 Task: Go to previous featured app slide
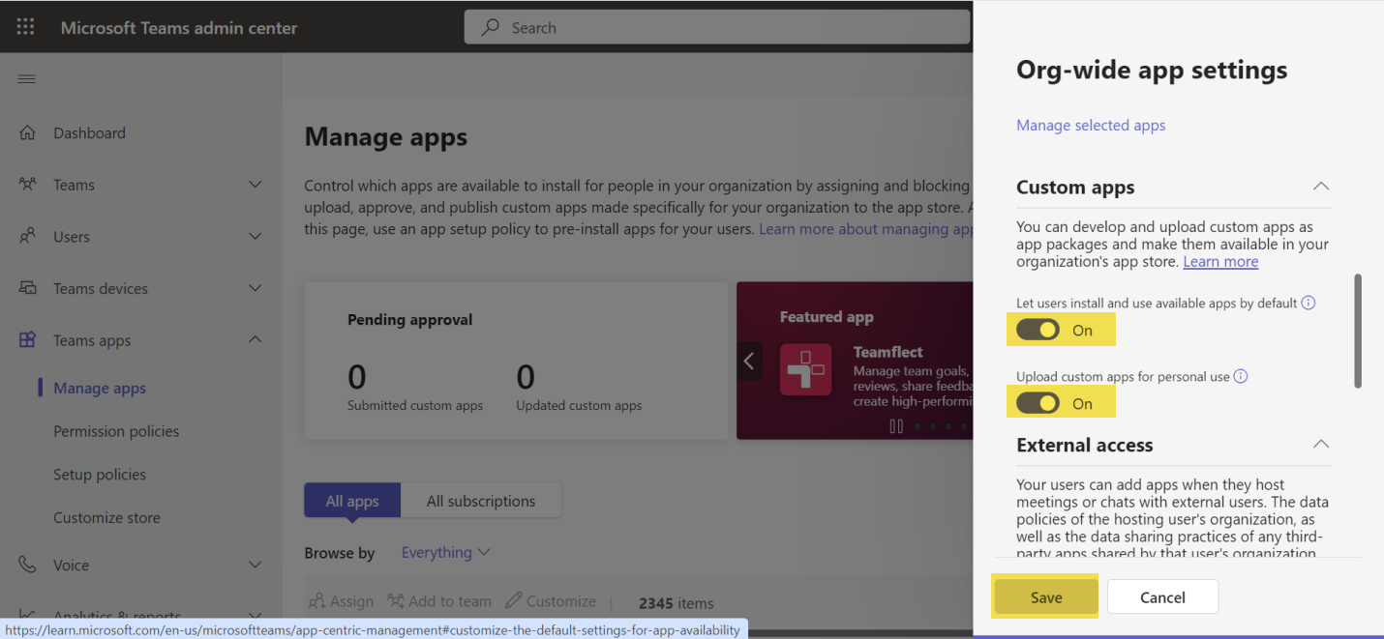click(749, 362)
